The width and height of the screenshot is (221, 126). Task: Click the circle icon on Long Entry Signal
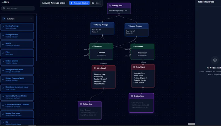coord(95,68)
